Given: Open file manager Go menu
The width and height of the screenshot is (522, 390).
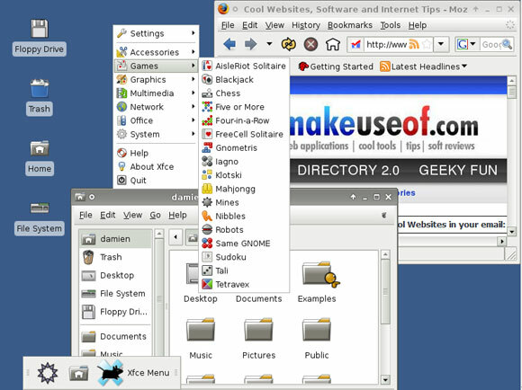Looking at the screenshot, I should 155,215.
